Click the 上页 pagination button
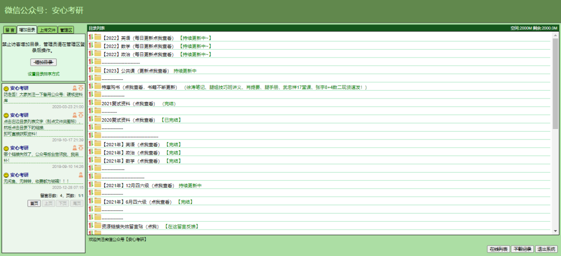 click(x=48, y=203)
